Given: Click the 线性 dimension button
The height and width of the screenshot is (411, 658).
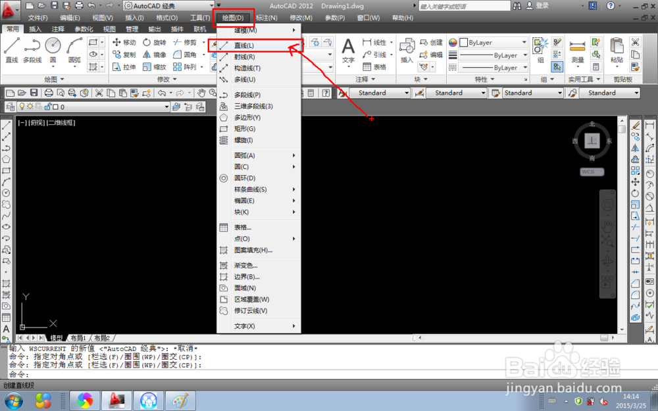Looking at the screenshot, I should 375,42.
